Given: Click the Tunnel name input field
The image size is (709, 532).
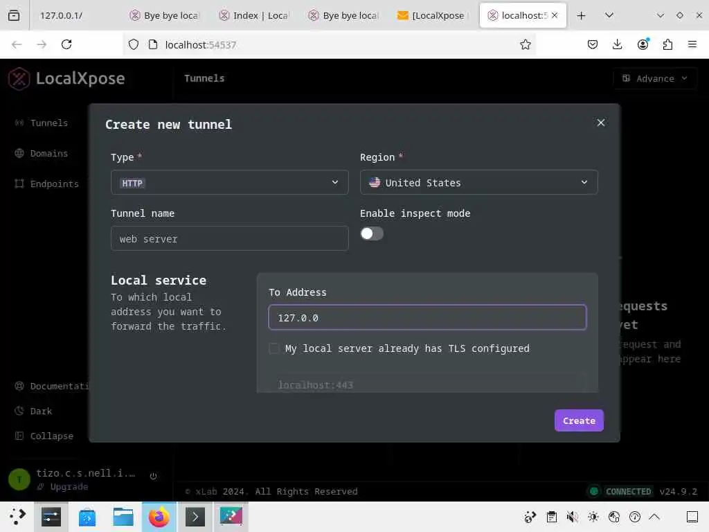Looking at the screenshot, I should (230, 238).
